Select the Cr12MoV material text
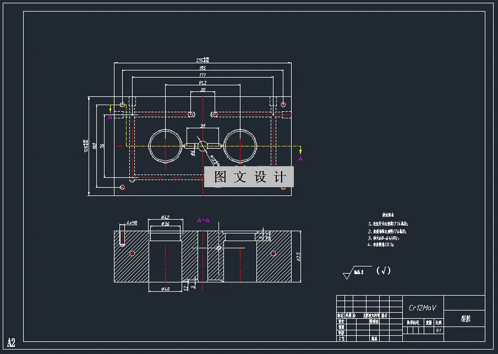Viewport: 498px width, 354px height. click(x=422, y=308)
